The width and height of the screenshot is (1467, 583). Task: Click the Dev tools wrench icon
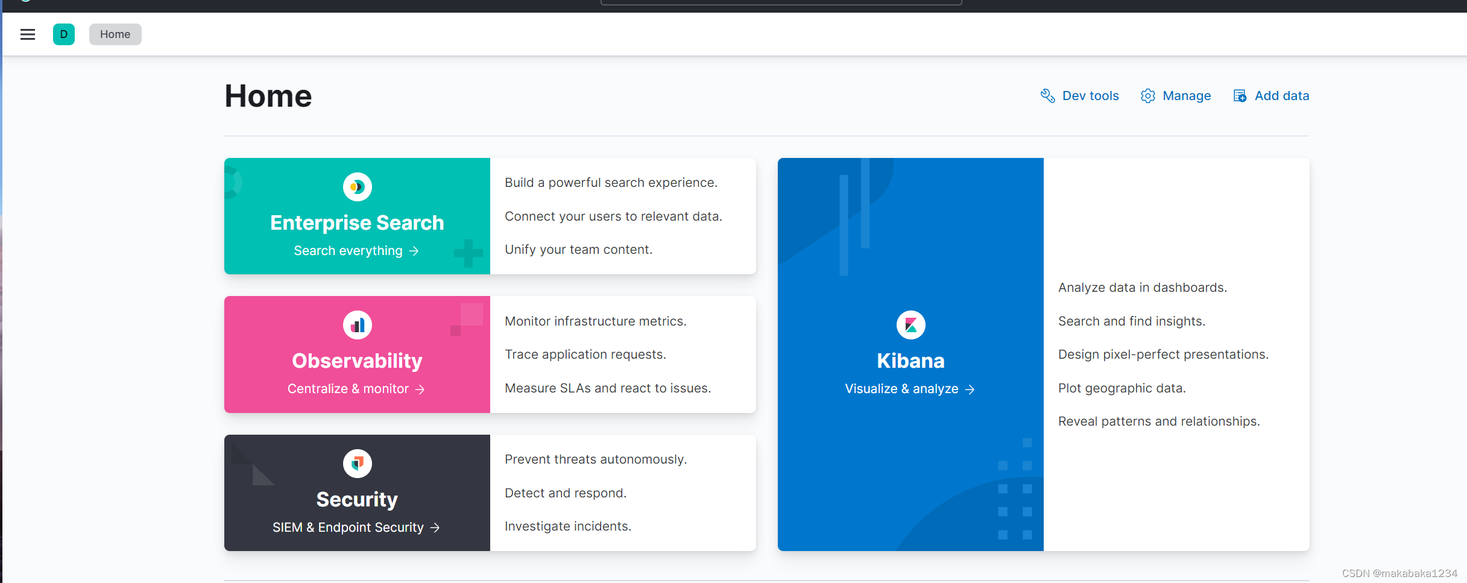[1048, 96]
